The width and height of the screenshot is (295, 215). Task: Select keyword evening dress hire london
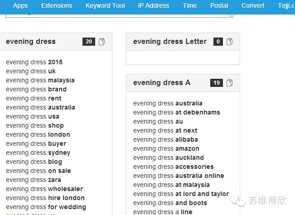click(45, 198)
